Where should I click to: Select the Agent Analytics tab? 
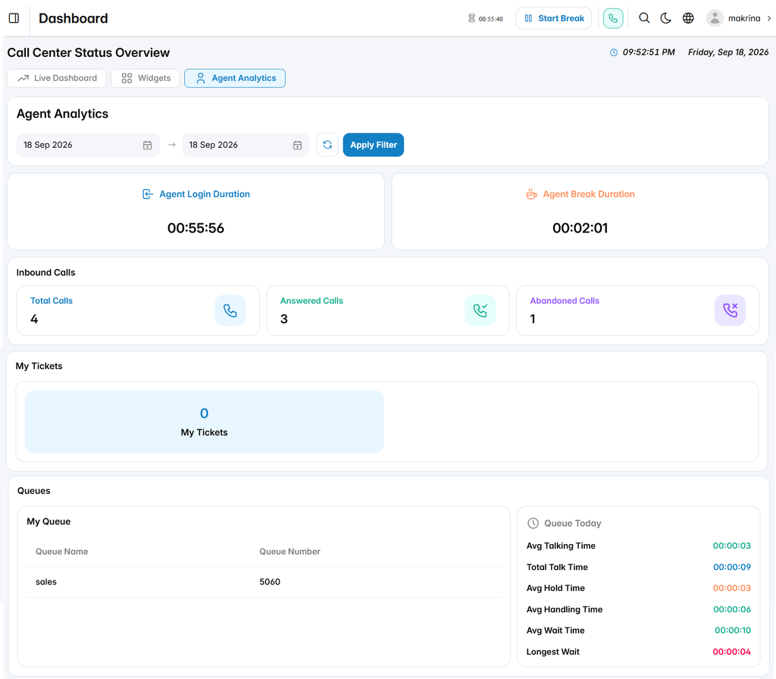click(x=235, y=78)
